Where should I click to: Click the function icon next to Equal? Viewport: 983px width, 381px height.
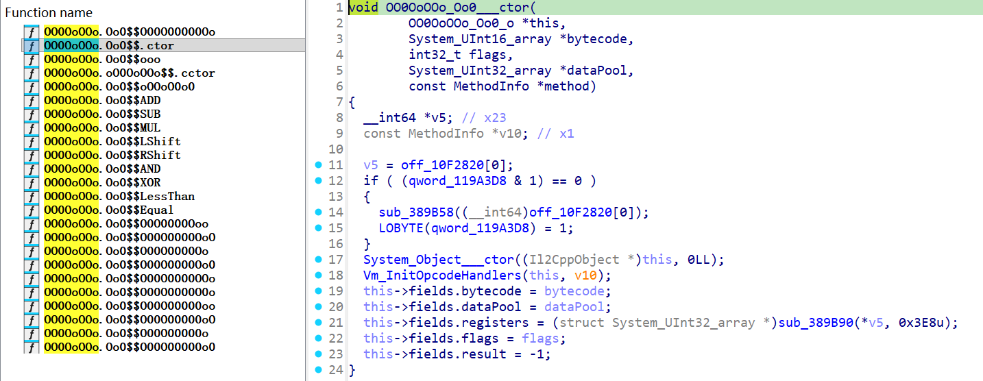(x=31, y=210)
